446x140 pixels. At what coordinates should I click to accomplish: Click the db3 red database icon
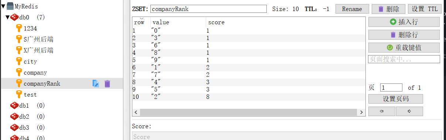[15, 128]
